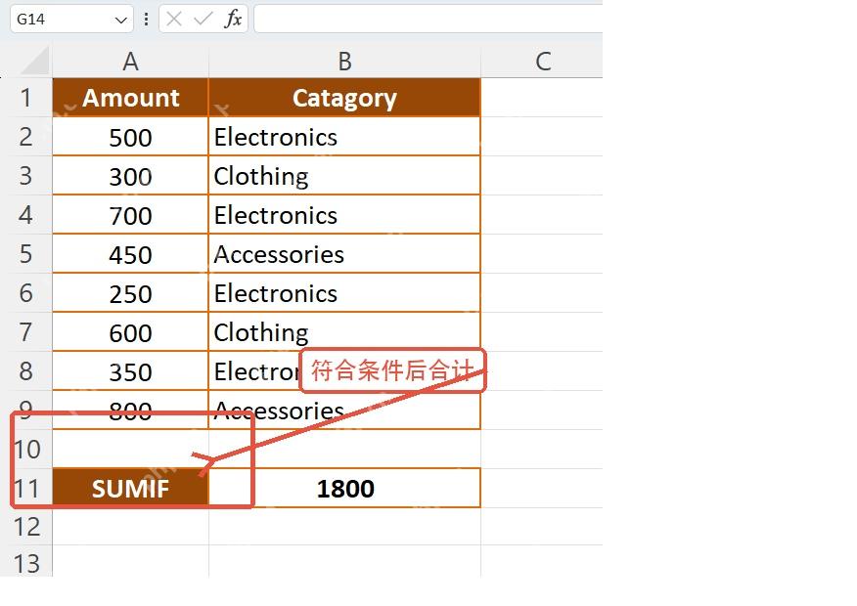The width and height of the screenshot is (857, 606).
Task: Click the Name Box showing G14
Action: coord(71,20)
